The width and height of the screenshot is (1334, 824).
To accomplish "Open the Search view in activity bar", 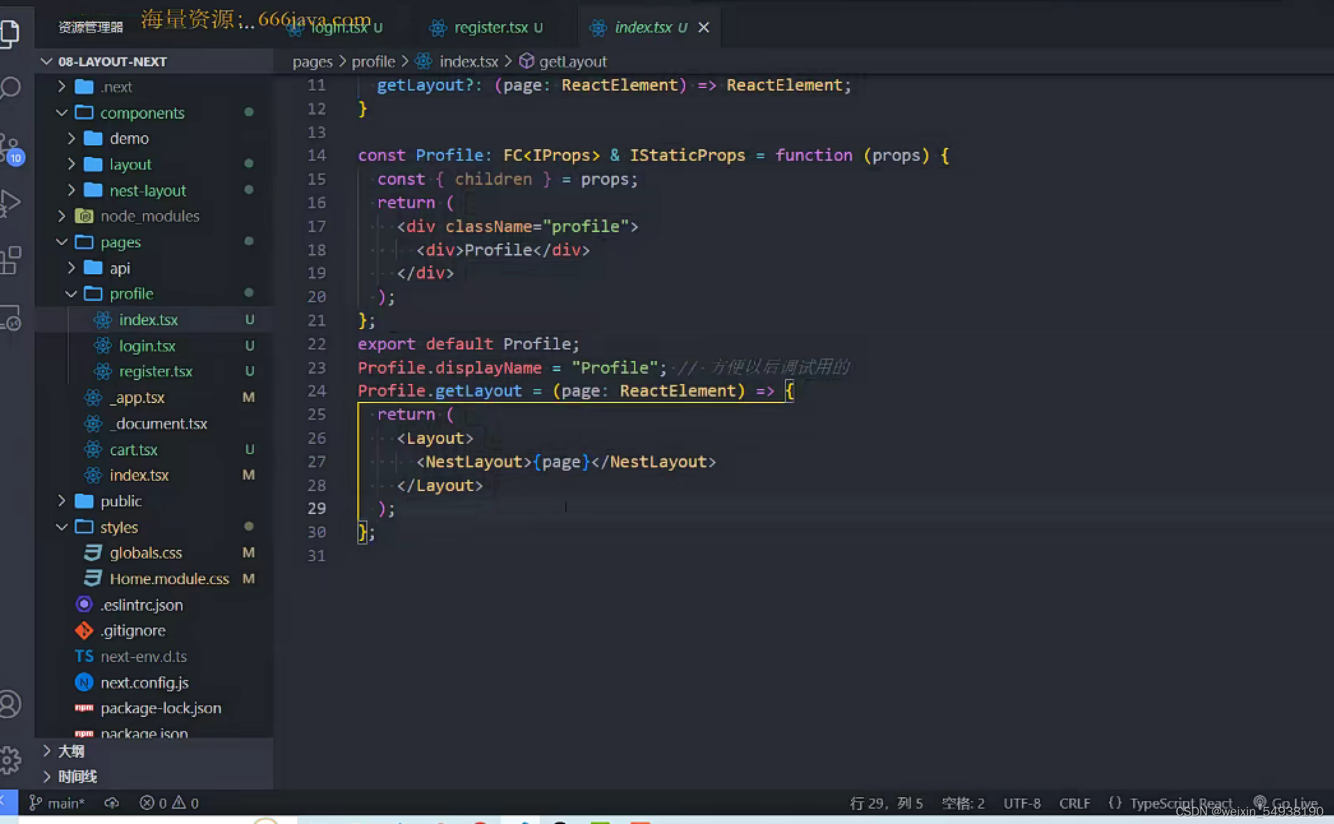I will (10, 87).
